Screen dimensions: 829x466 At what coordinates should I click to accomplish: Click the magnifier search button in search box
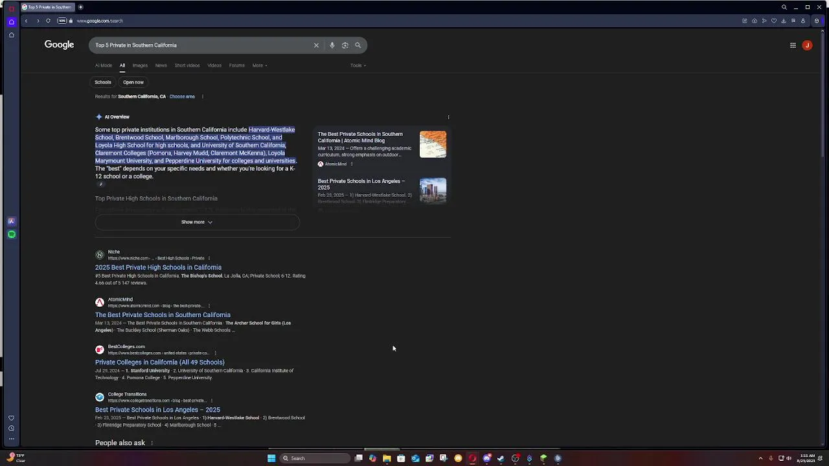tap(358, 45)
